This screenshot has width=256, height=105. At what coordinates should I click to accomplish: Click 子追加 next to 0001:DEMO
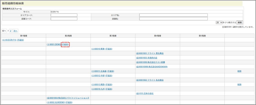[65, 44]
